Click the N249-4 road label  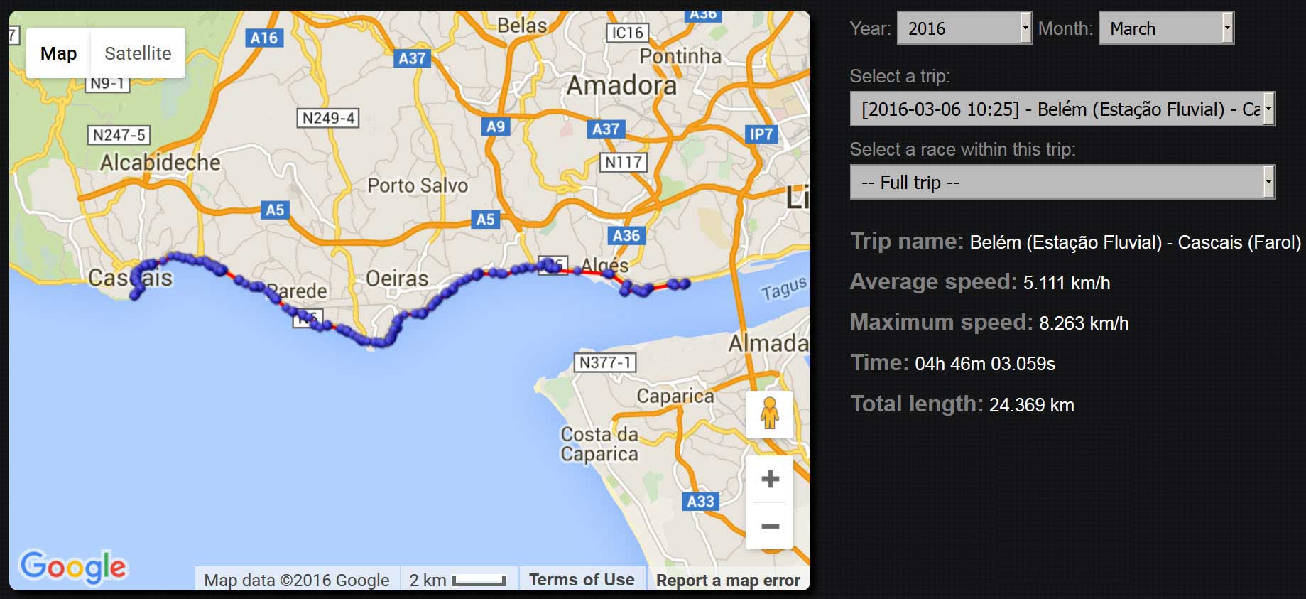tap(328, 118)
